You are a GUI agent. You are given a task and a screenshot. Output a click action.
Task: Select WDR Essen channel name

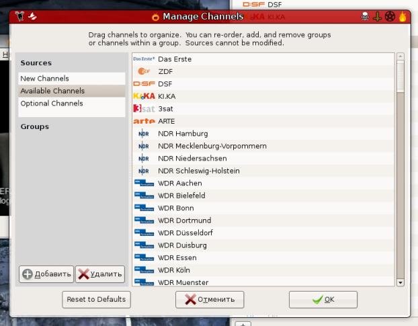pos(177,257)
